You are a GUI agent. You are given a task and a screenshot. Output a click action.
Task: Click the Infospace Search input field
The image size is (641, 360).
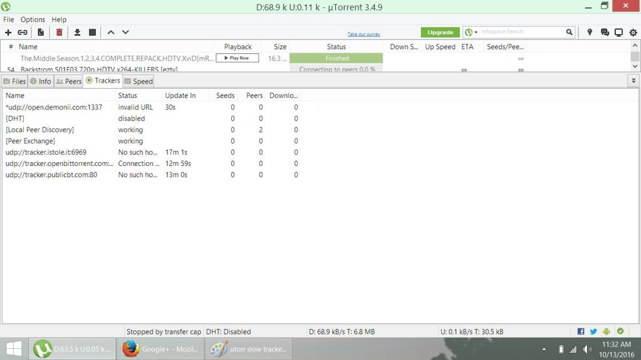click(521, 32)
